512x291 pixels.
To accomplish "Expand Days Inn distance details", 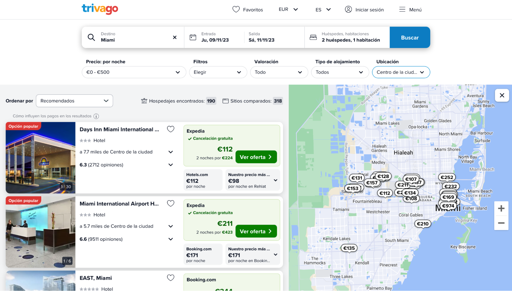I will pos(171,152).
